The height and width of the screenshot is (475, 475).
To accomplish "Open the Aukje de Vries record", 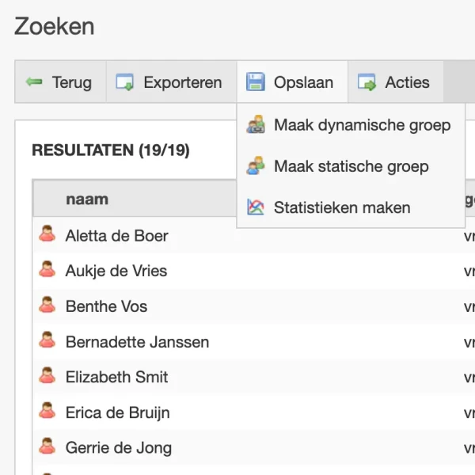I will tap(116, 271).
